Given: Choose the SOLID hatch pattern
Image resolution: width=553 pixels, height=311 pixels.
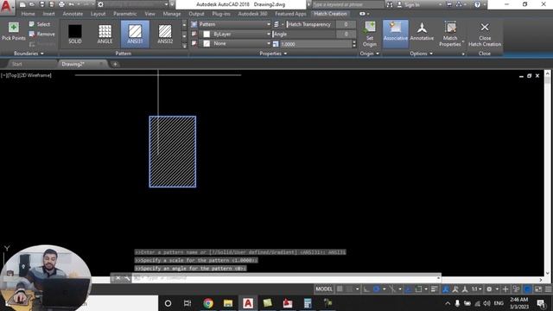Looking at the screenshot, I should pyautogui.click(x=75, y=34).
